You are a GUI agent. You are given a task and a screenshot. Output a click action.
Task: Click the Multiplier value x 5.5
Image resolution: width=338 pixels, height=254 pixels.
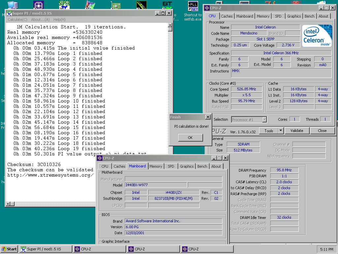coord(247,95)
